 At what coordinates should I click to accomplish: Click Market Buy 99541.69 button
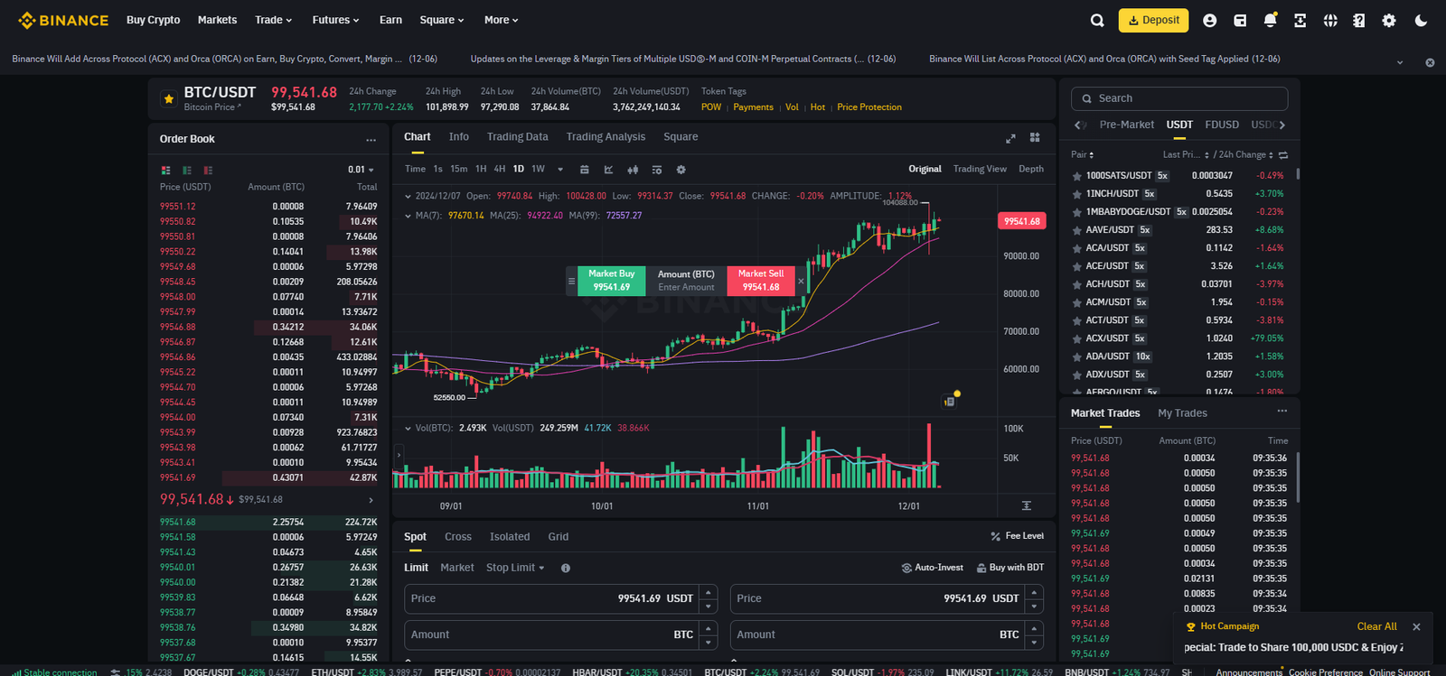coord(611,281)
